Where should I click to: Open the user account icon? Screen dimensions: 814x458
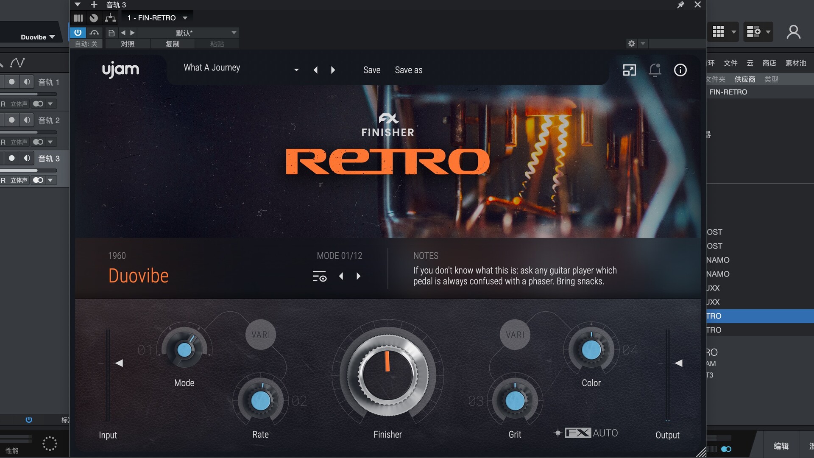click(x=794, y=32)
